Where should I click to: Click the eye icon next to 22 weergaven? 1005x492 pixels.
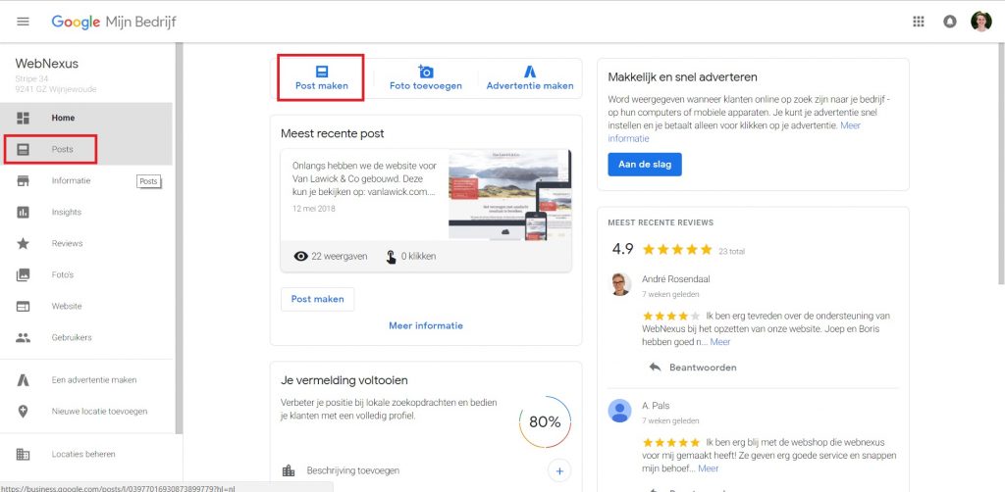tap(300, 256)
